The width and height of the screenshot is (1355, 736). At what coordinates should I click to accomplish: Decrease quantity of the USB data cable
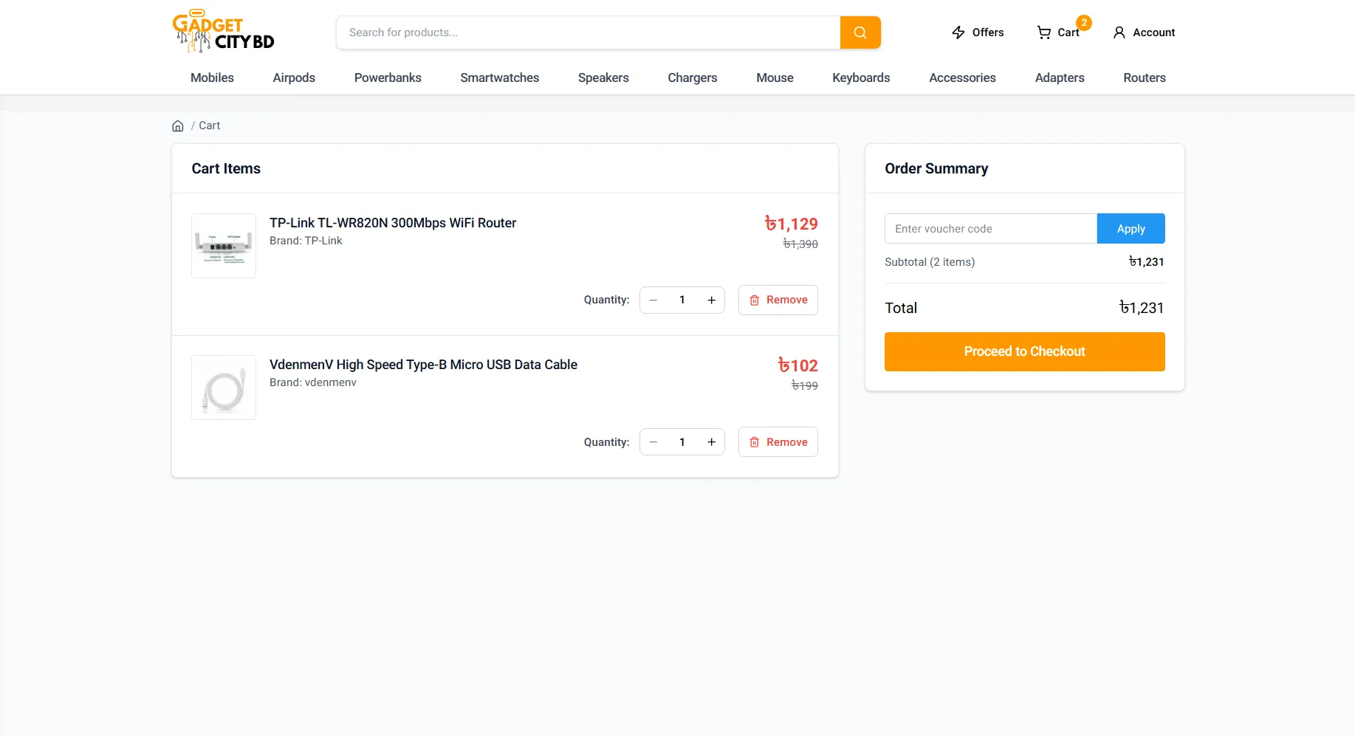[653, 441]
